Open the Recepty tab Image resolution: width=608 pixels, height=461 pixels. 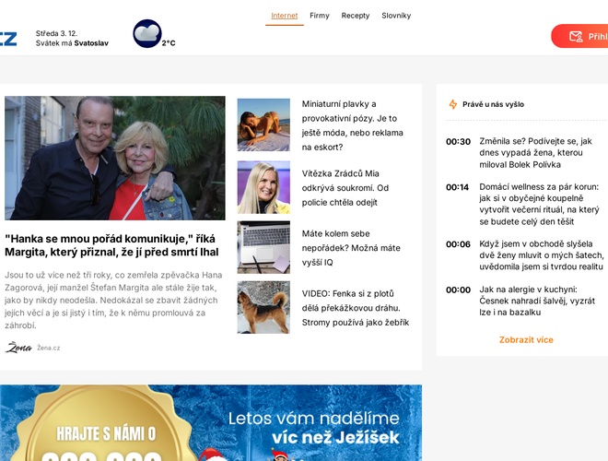tap(356, 16)
